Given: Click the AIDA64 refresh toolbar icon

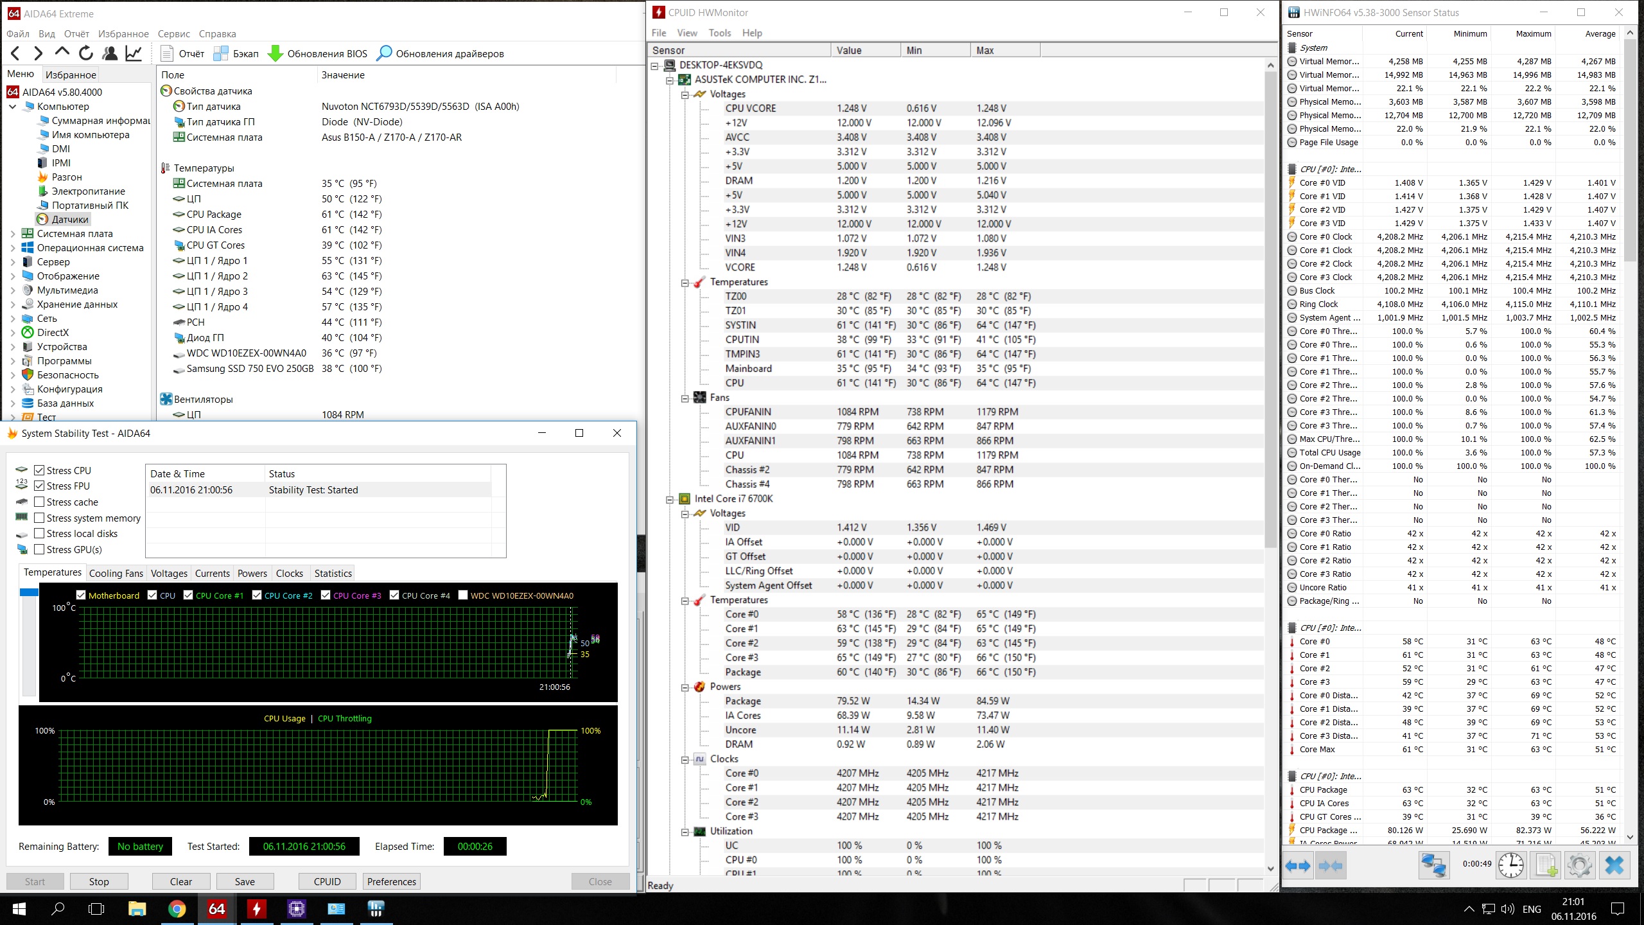Looking at the screenshot, I should (x=85, y=53).
